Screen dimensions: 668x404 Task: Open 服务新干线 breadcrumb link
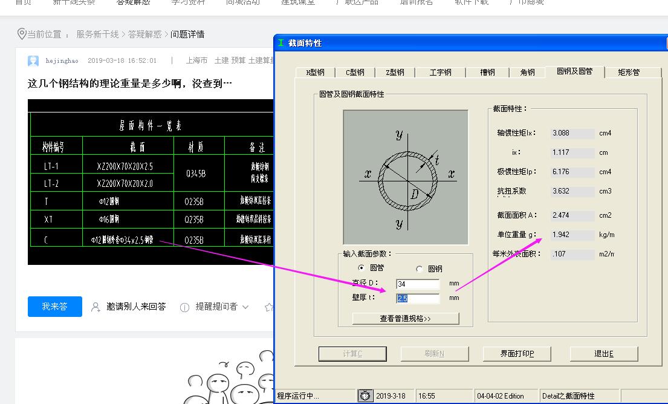[97, 34]
